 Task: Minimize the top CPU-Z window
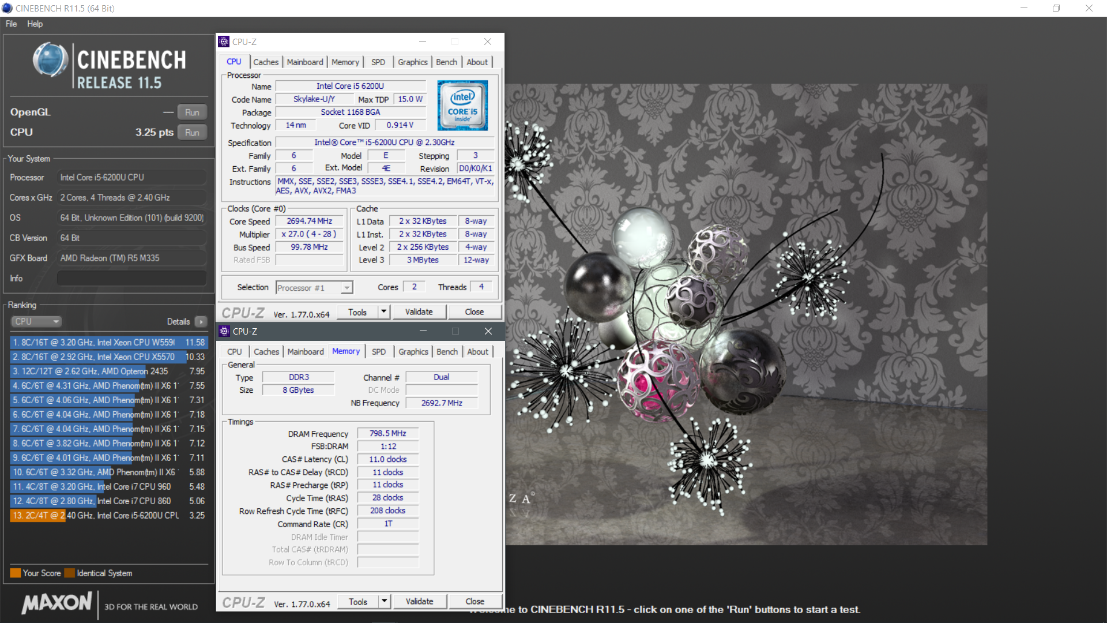422,42
